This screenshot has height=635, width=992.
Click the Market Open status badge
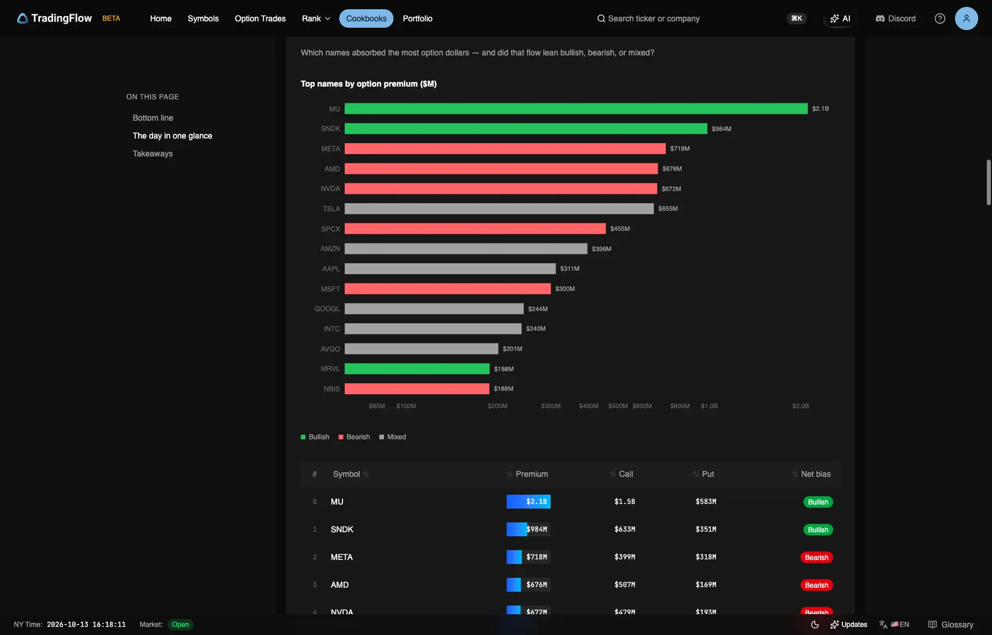tap(180, 625)
